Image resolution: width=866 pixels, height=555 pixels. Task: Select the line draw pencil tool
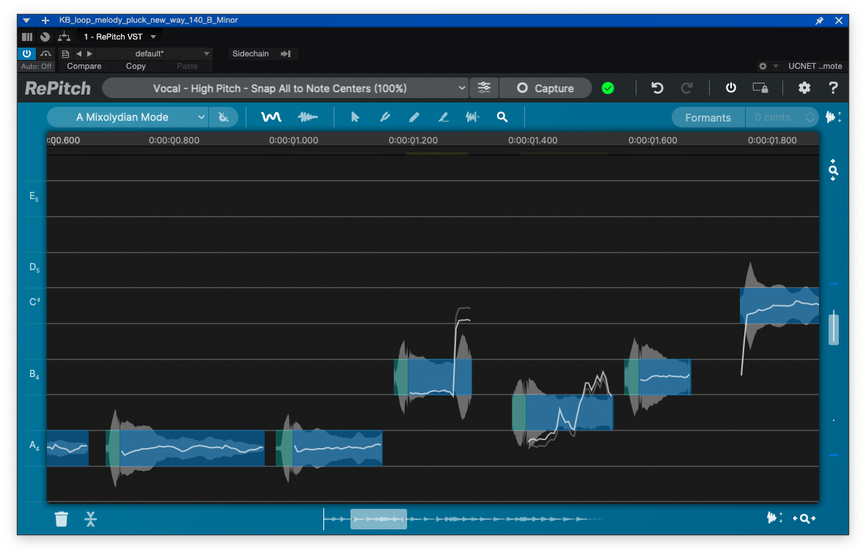[443, 117]
